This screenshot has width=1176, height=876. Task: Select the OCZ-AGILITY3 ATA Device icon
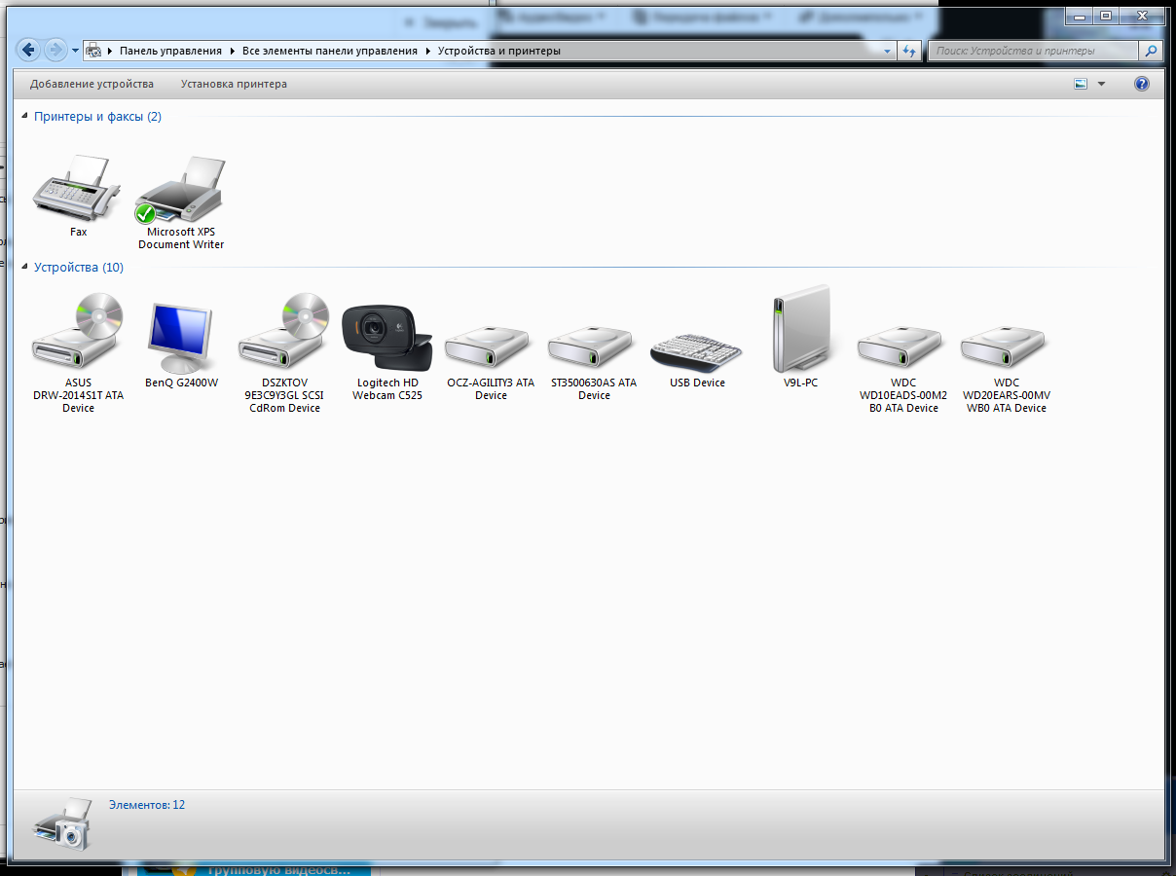point(491,347)
